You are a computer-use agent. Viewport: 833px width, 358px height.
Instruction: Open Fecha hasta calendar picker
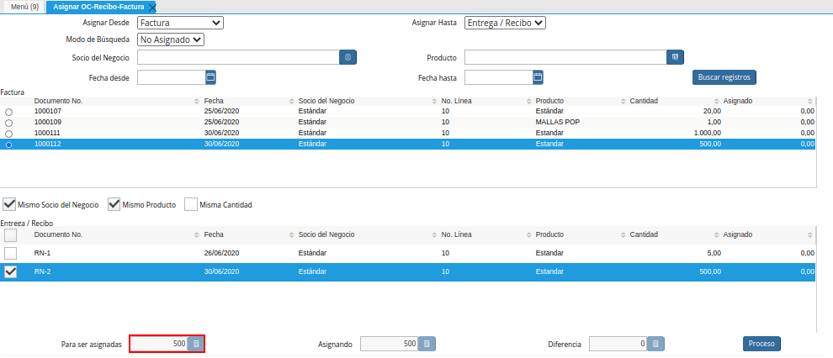[538, 77]
